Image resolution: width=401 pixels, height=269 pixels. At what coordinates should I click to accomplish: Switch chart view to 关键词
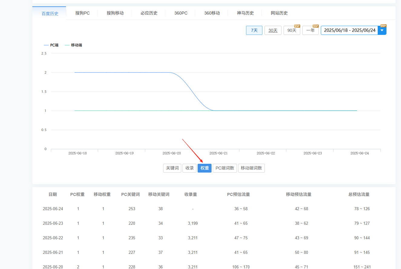(172, 168)
